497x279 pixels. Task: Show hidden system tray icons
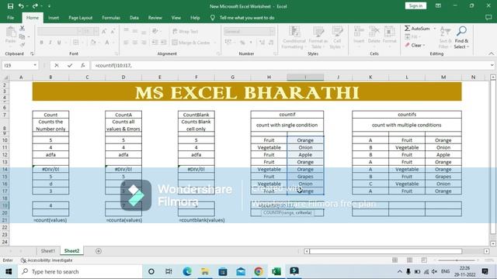click(400, 272)
